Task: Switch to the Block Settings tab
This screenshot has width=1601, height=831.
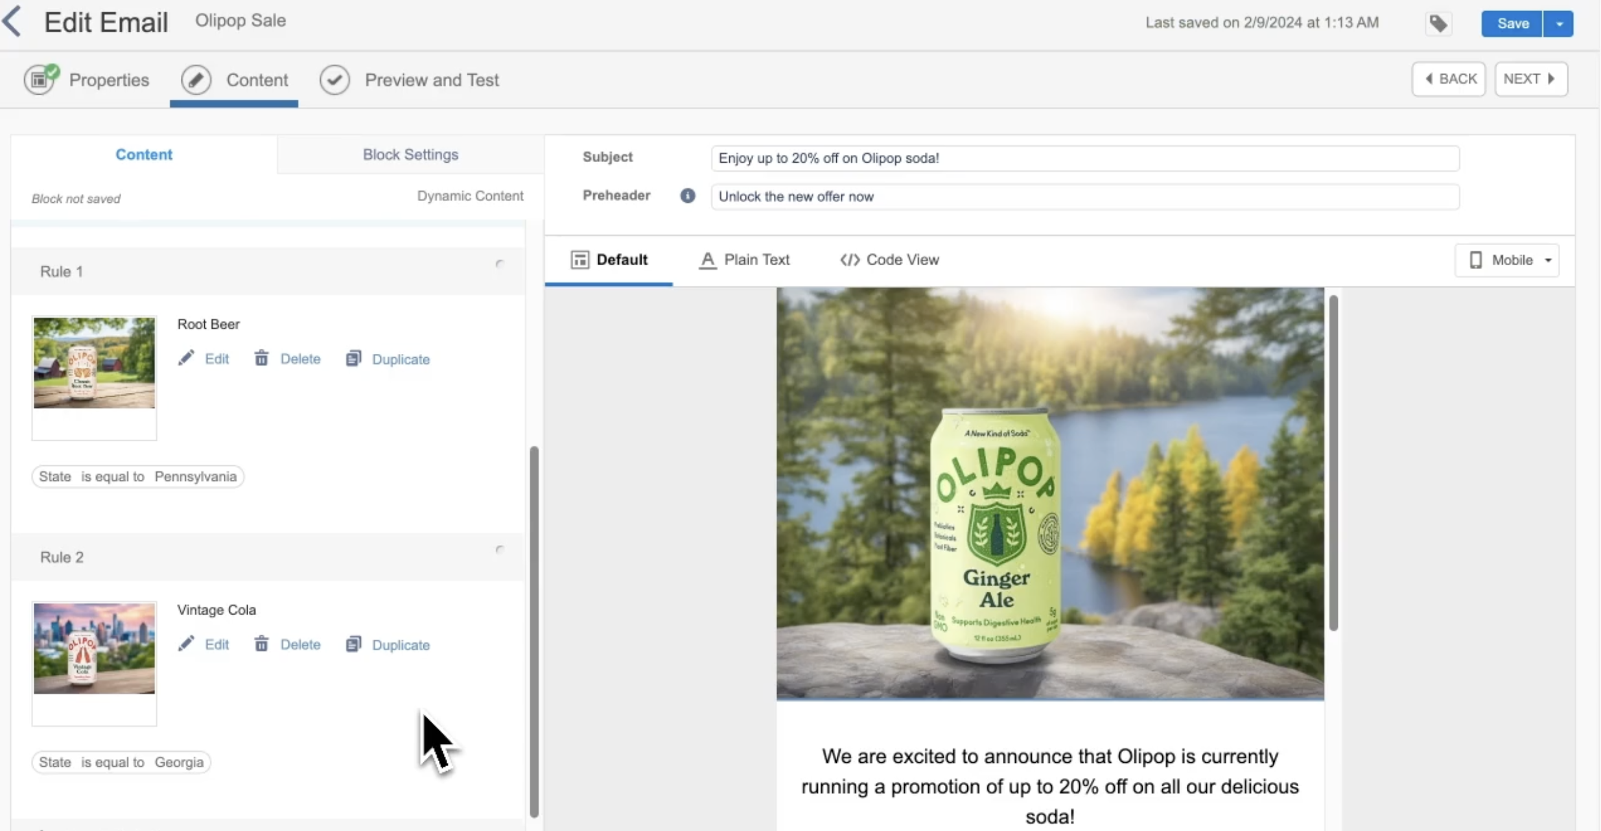Action: (409, 154)
